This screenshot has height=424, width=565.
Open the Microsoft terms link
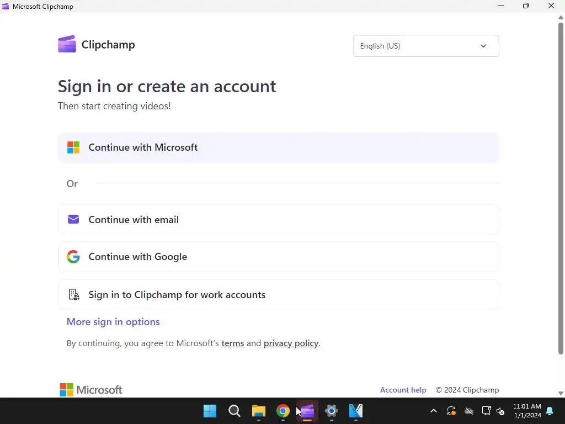232,343
